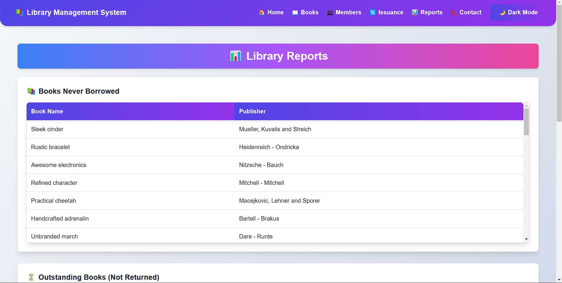Image resolution: width=562 pixels, height=283 pixels.
Task: Click the 'Unbranded march' cell
Action: (54, 236)
